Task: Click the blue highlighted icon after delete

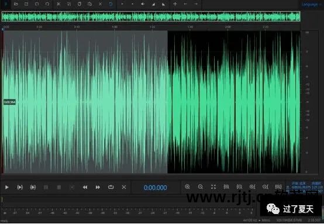Action: (x=111, y=4)
